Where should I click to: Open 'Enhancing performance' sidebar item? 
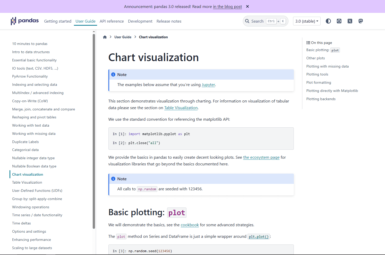click(x=31, y=240)
